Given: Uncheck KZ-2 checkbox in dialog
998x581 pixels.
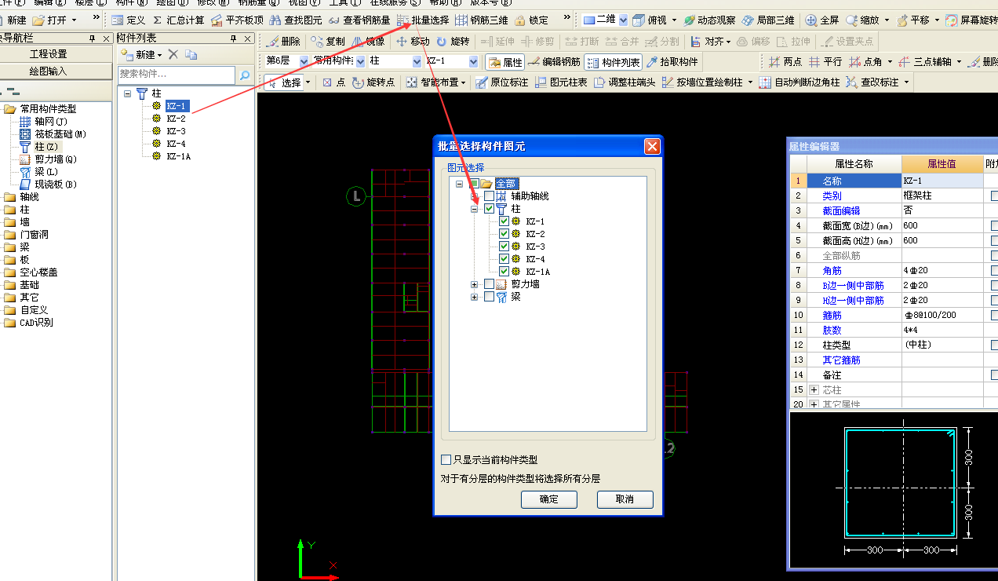Looking at the screenshot, I should pos(504,234).
